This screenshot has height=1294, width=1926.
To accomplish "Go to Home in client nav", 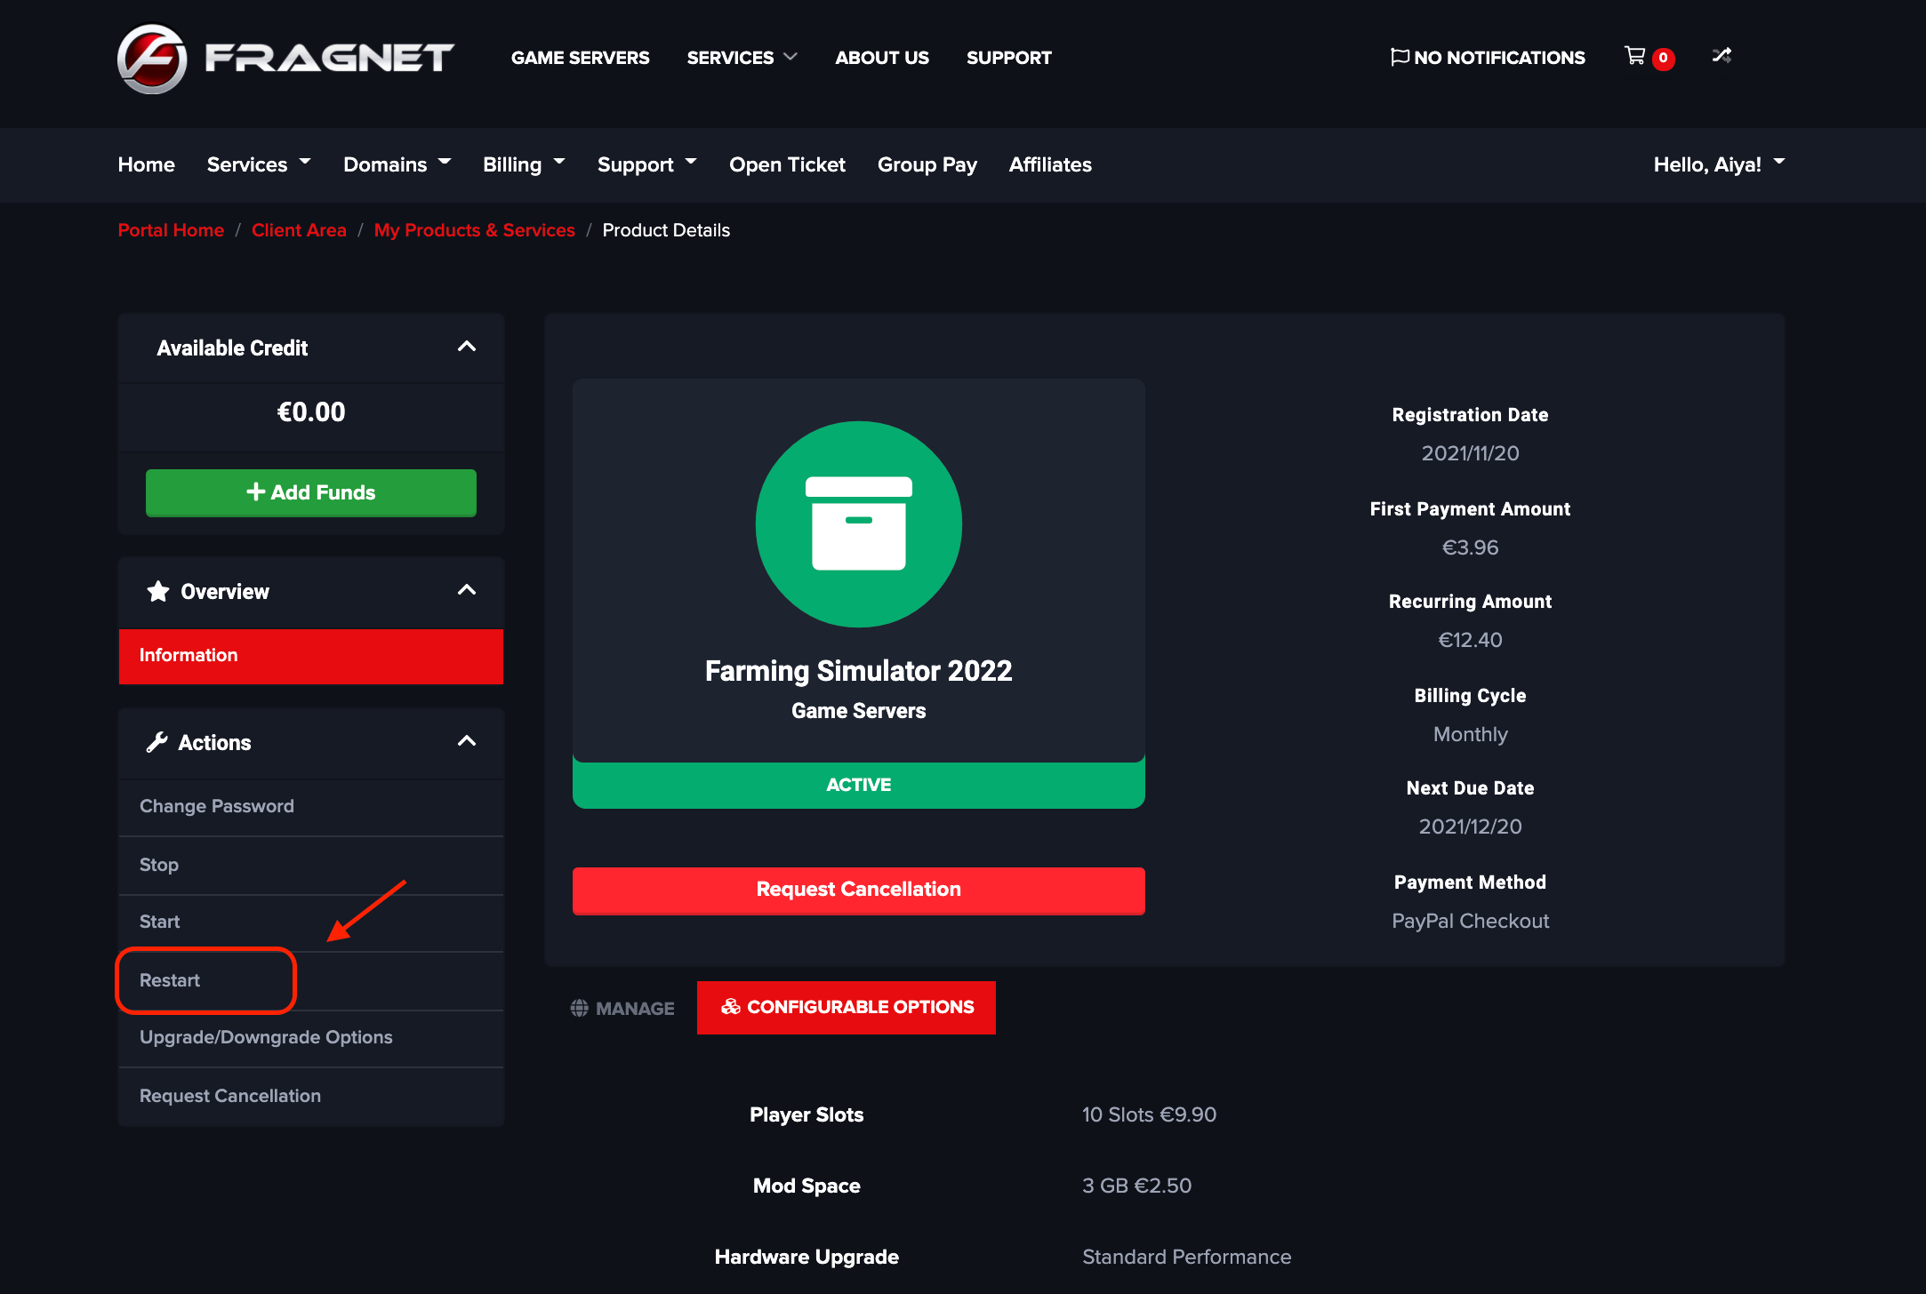I will coord(147,164).
